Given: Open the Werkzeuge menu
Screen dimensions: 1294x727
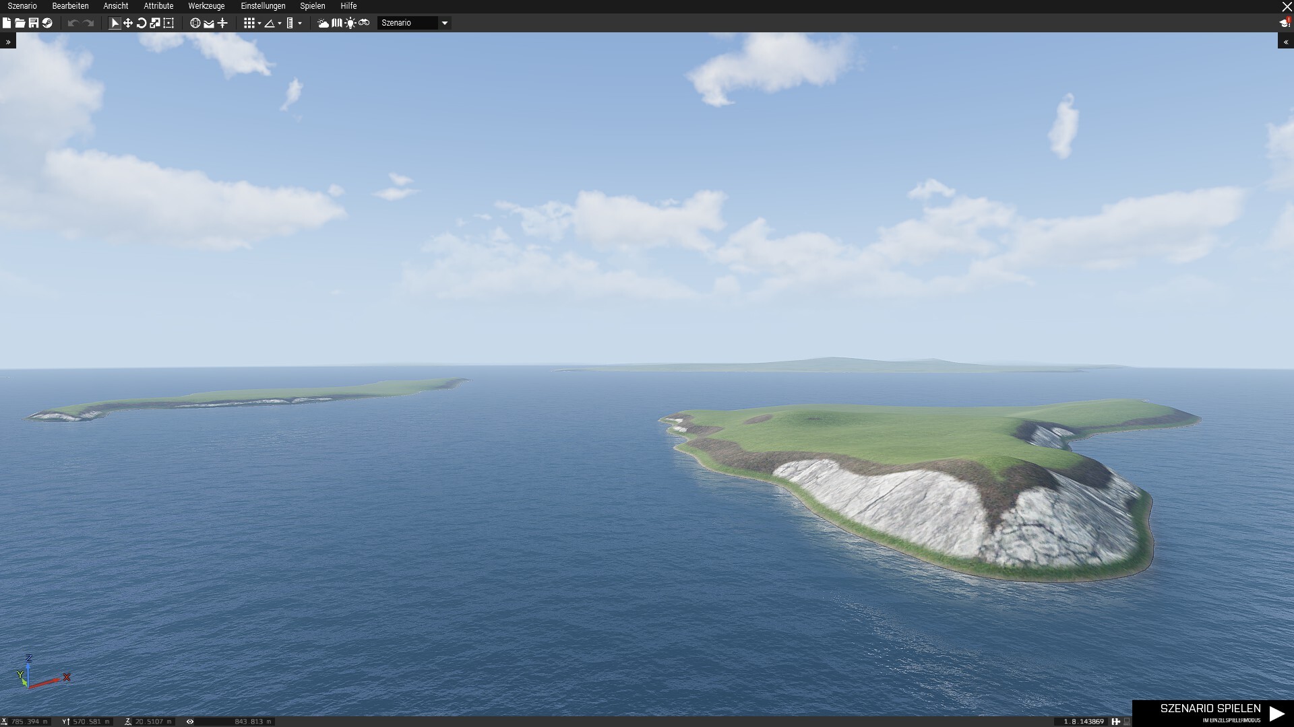Looking at the screenshot, I should coord(206,6).
